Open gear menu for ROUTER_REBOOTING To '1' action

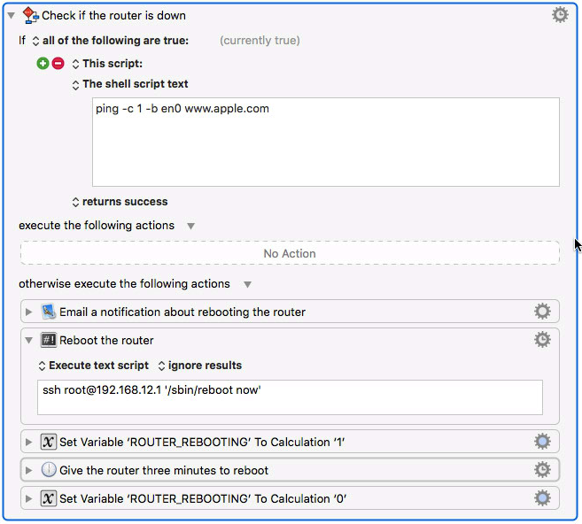coord(542,442)
